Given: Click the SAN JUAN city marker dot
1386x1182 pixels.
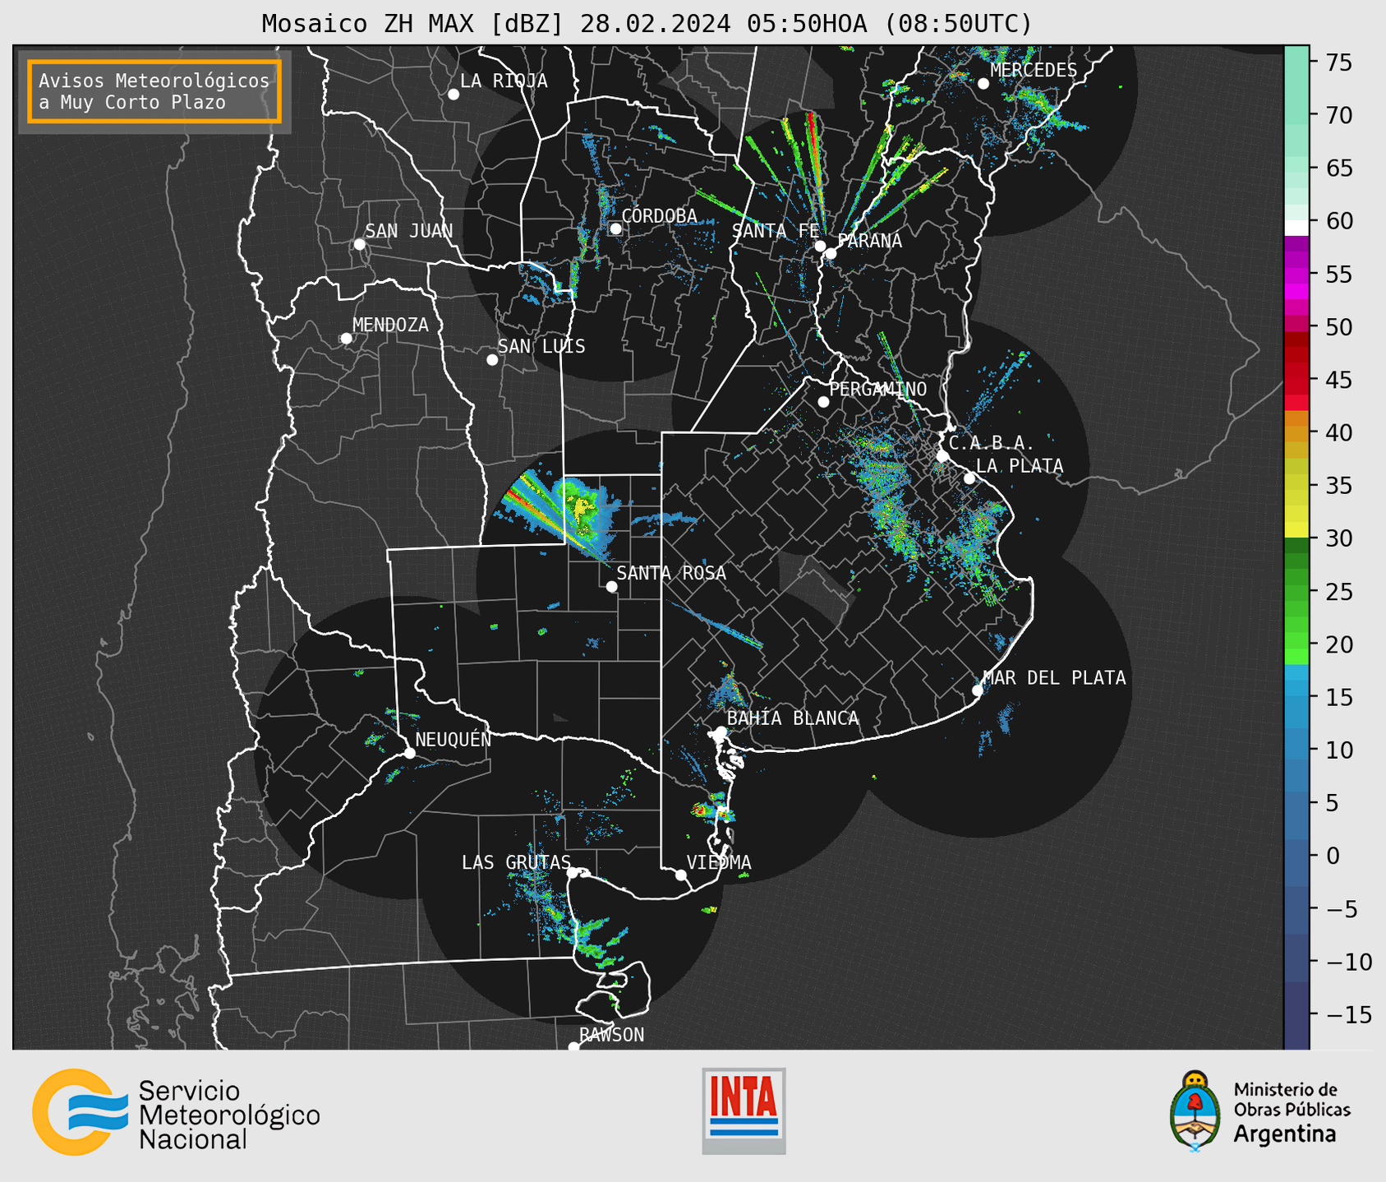Looking at the screenshot, I should pyautogui.click(x=359, y=244).
